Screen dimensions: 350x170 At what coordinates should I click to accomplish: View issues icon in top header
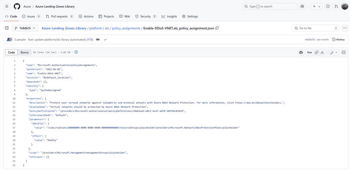tap(328, 6)
